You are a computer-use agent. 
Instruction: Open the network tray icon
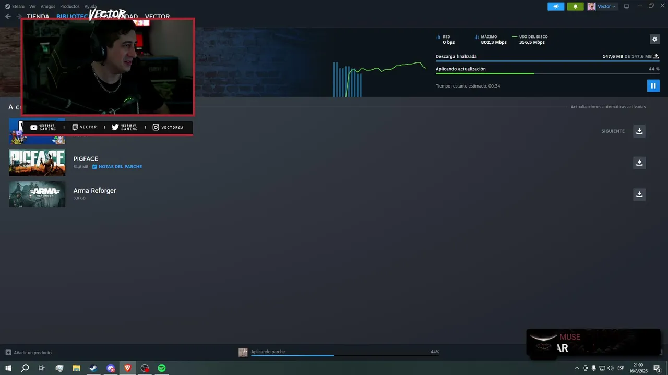(x=602, y=368)
